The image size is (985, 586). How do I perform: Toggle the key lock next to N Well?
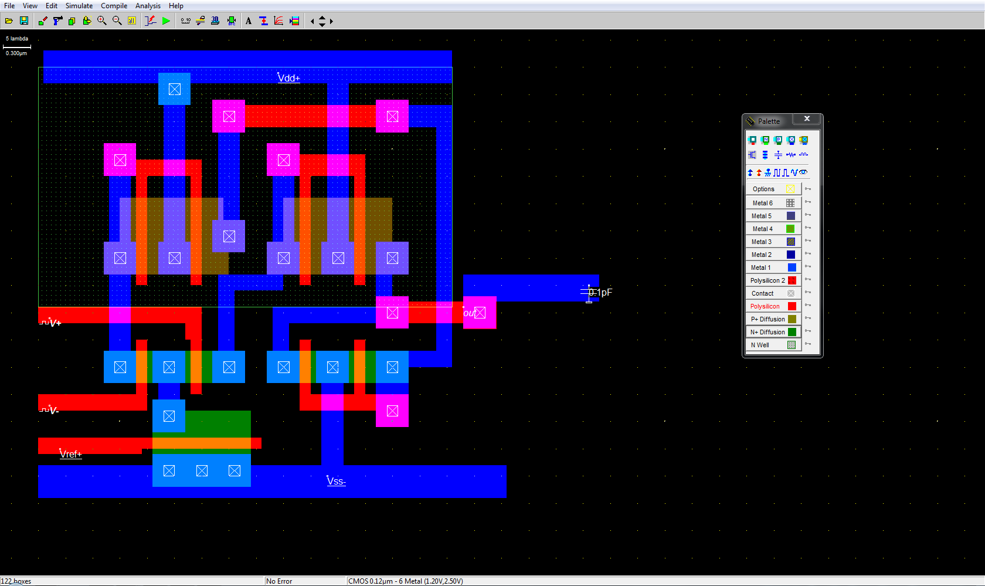tap(808, 344)
